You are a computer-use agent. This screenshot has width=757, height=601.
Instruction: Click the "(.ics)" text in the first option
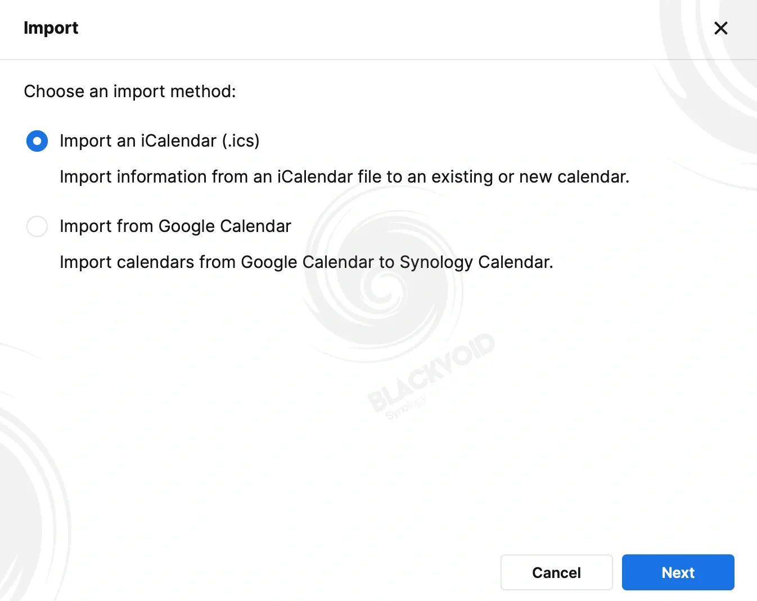tap(241, 141)
